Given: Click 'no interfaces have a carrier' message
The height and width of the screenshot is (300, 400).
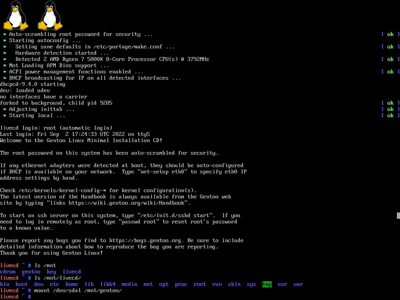Looking at the screenshot, I should tap(44, 97).
